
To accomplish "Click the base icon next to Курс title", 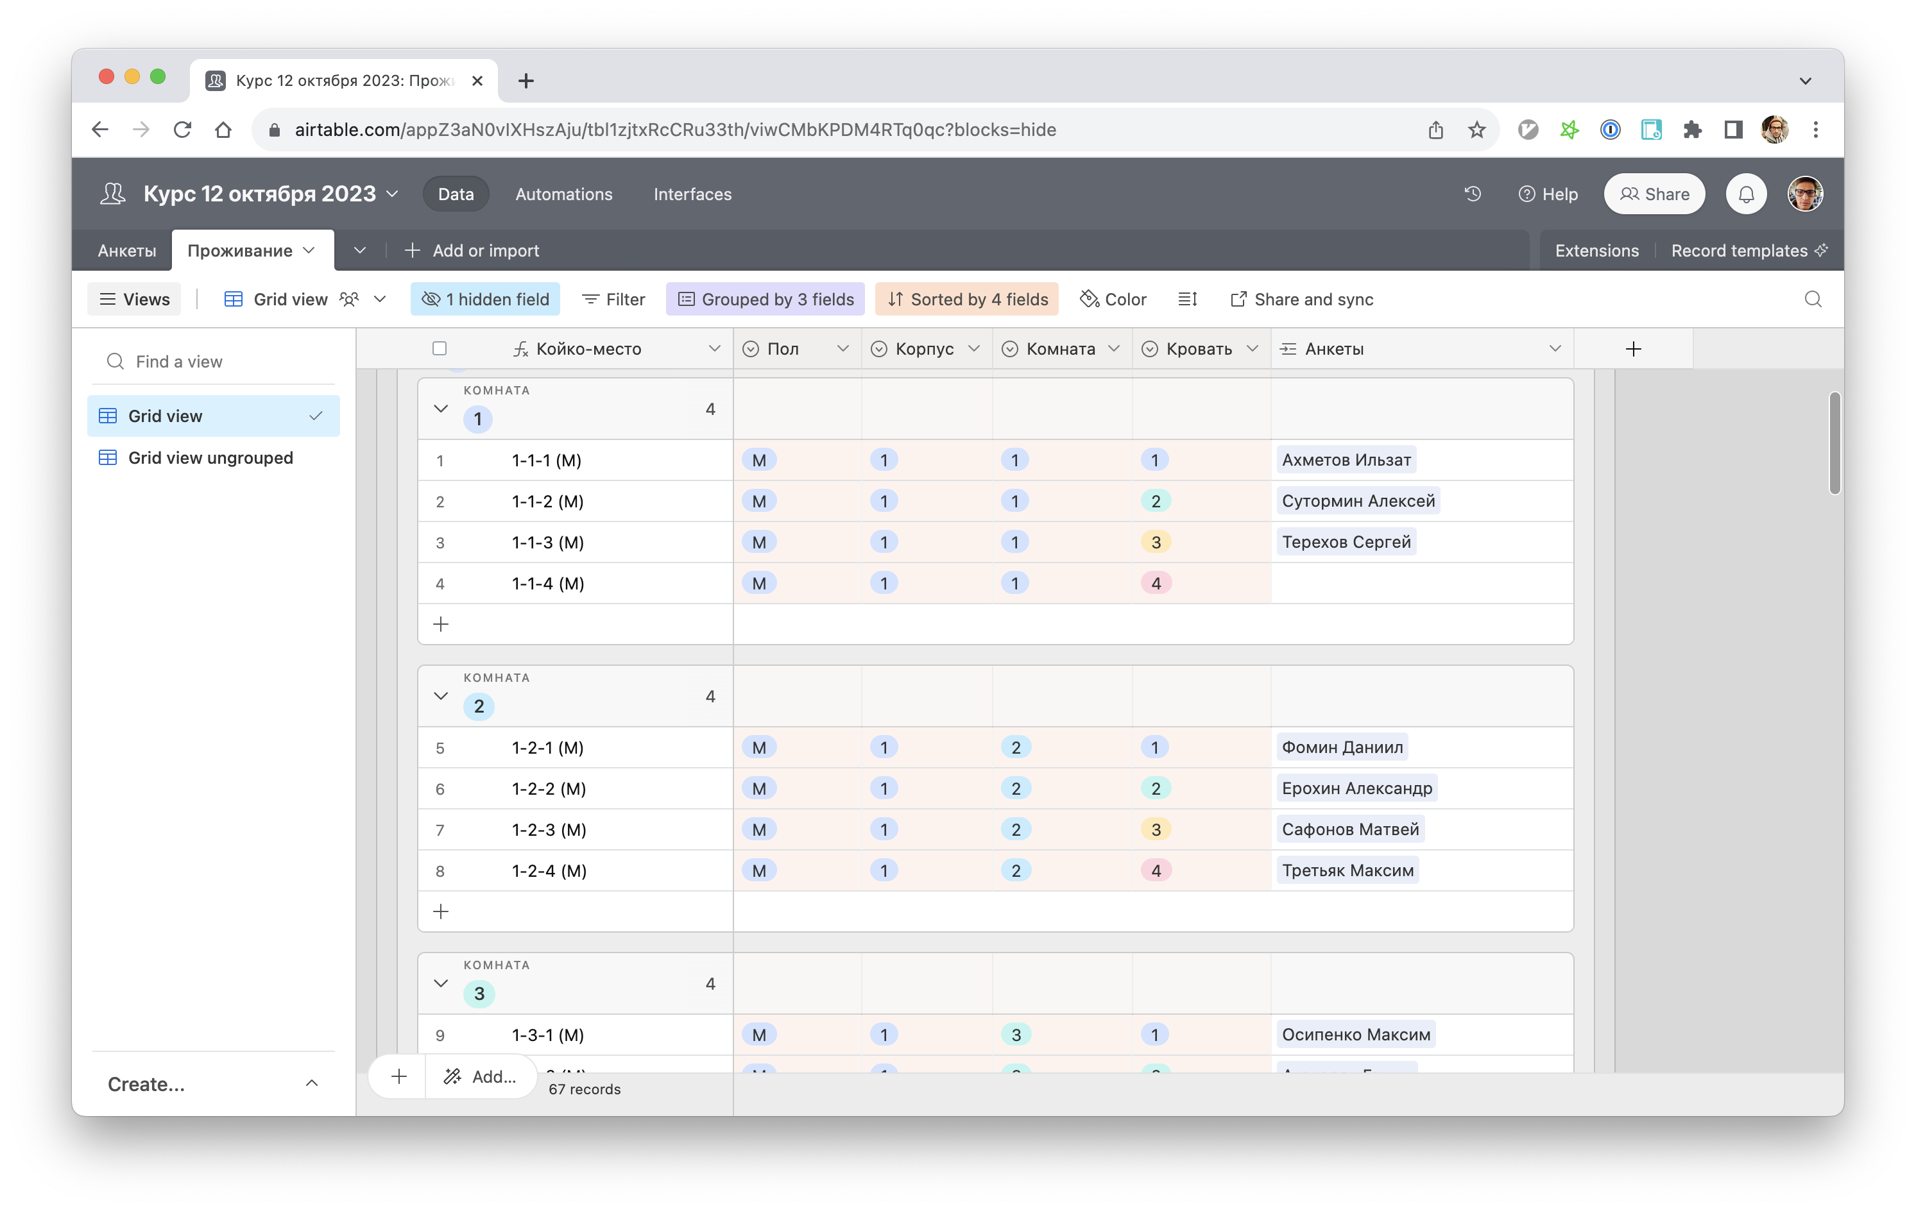I will click(x=113, y=194).
